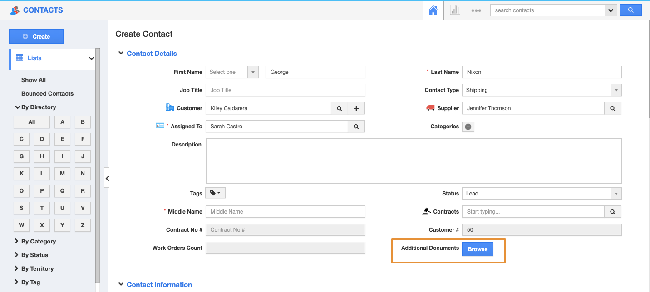Show All contacts from the sidebar
The image size is (650, 292).
33,80
